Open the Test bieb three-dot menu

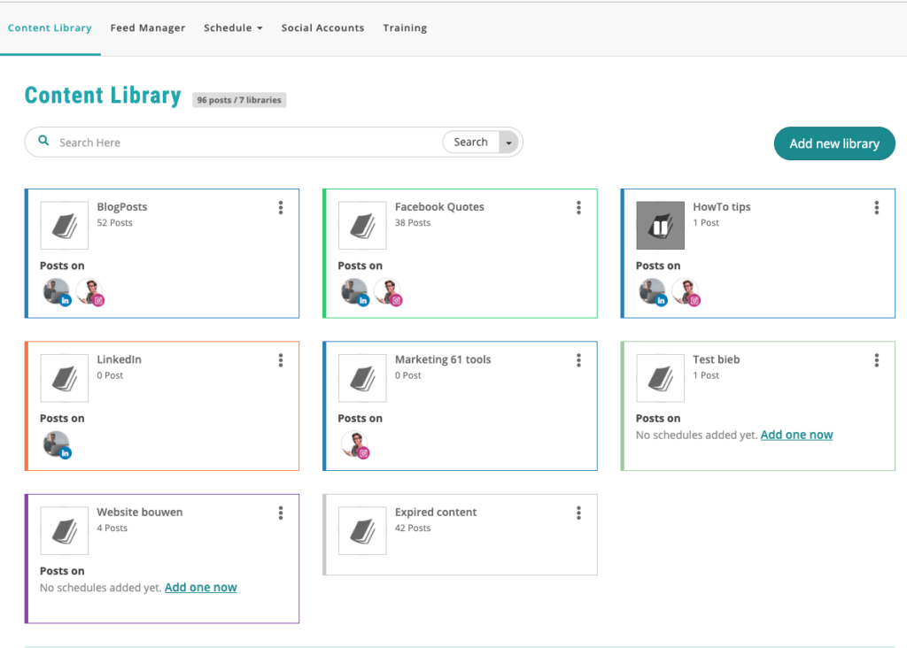(876, 360)
